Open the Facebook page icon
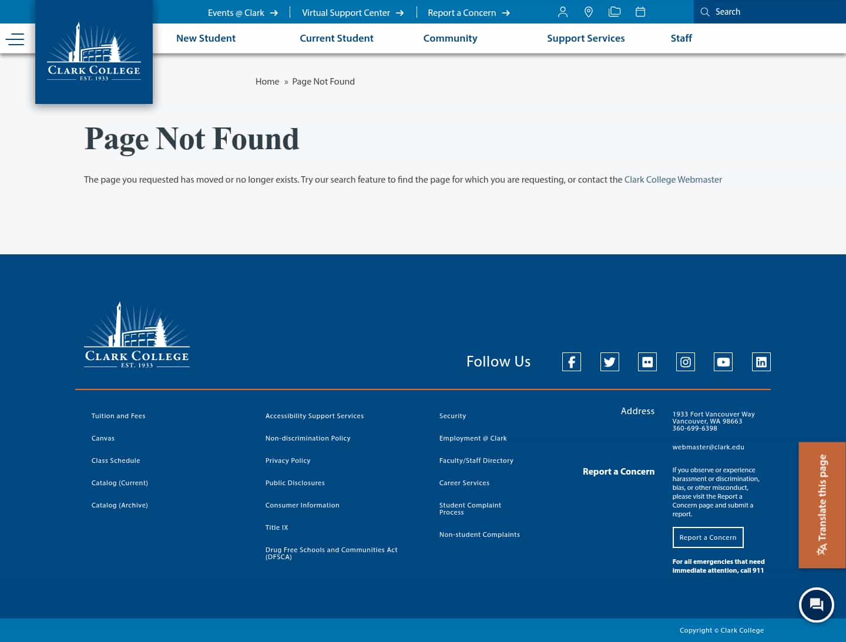Viewport: 846px width, 642px height. tap(571, 362)
